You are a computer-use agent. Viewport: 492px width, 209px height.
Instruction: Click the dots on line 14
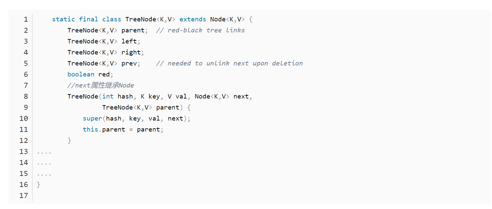point(44,163)
